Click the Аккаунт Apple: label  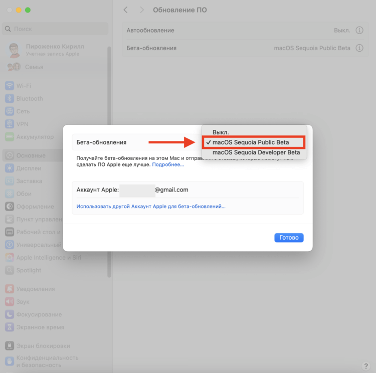click(x=98, y=190)
